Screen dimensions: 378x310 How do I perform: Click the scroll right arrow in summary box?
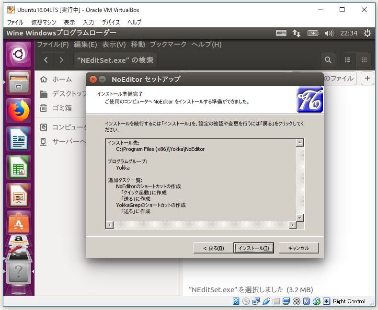point(292,225)
